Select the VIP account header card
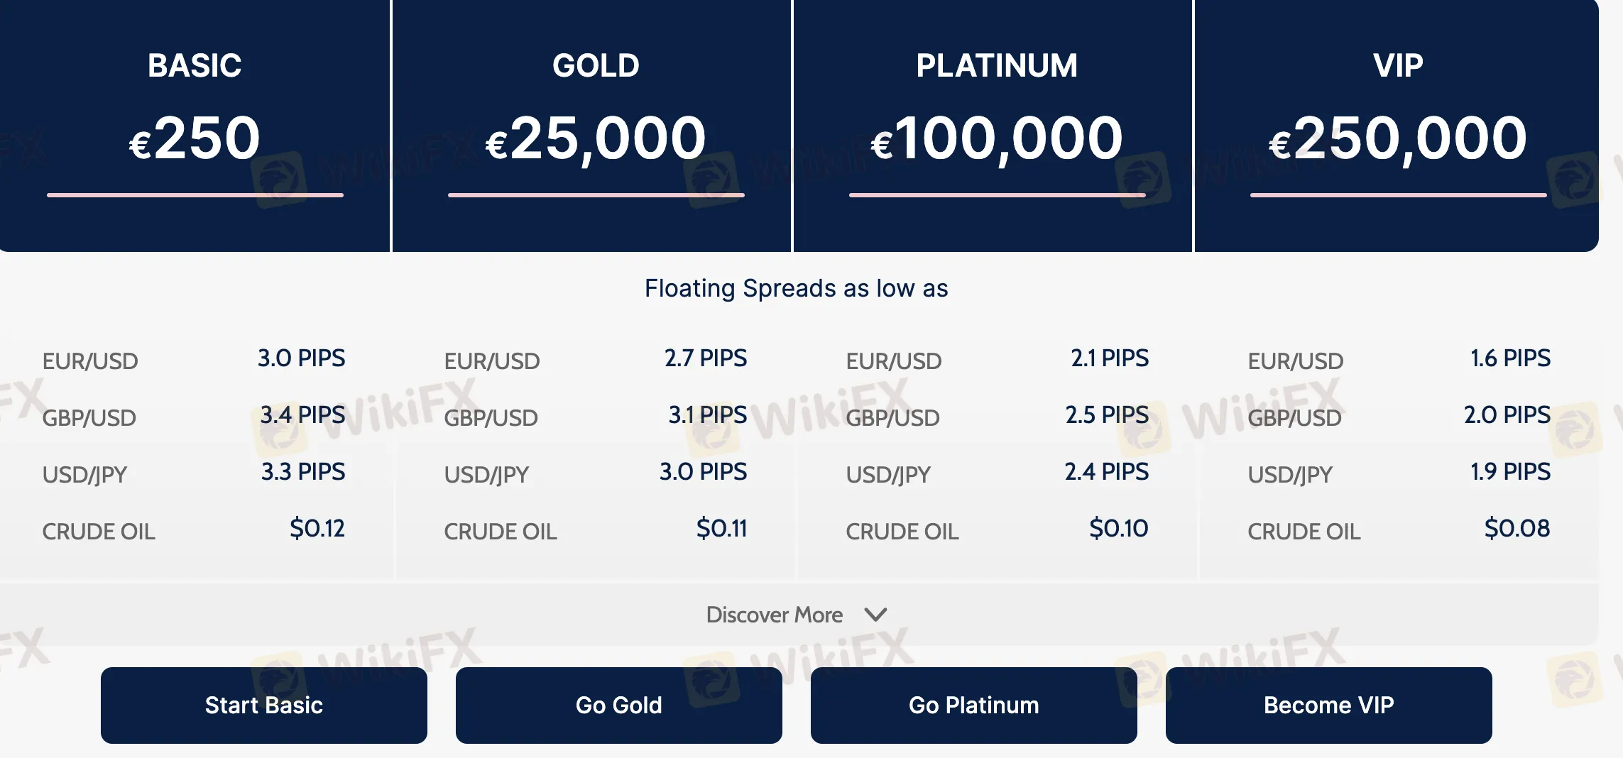 1397,126
